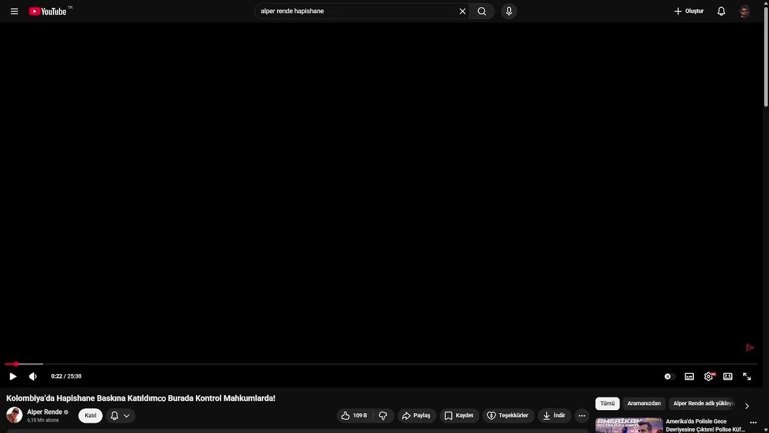Start voice search with microphone
Image resolution: width=769 pixels, height=433 pixels.
pyautogui.click(x=509, y=11)
